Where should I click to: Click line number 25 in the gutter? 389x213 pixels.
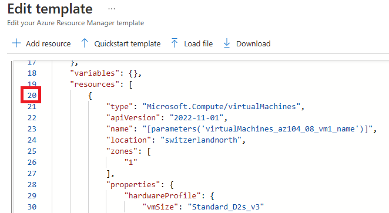pos(32,151)
